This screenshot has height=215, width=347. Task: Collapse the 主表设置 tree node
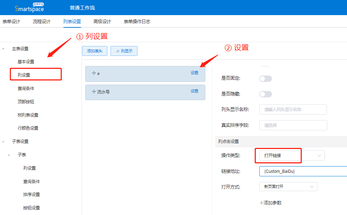coord(4,49)
